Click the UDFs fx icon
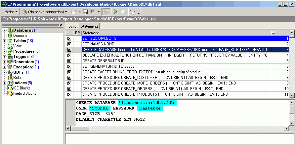296x146 pixels. [10, 72]
